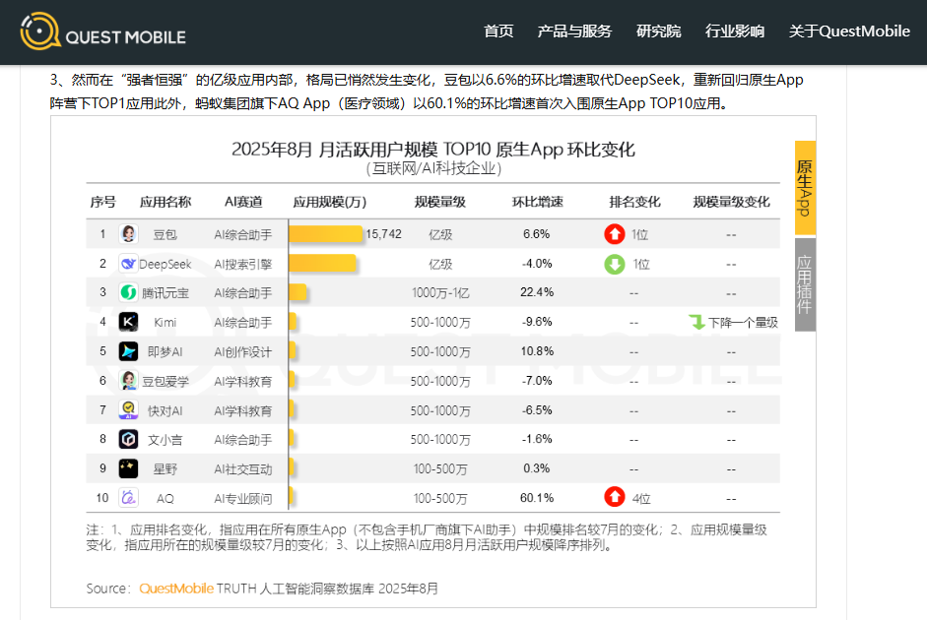This screenshot has width=927, height=620.
Task: Click the 豆包 app icon in row 1
Action: pyautogui.click(x=128, y=234)
